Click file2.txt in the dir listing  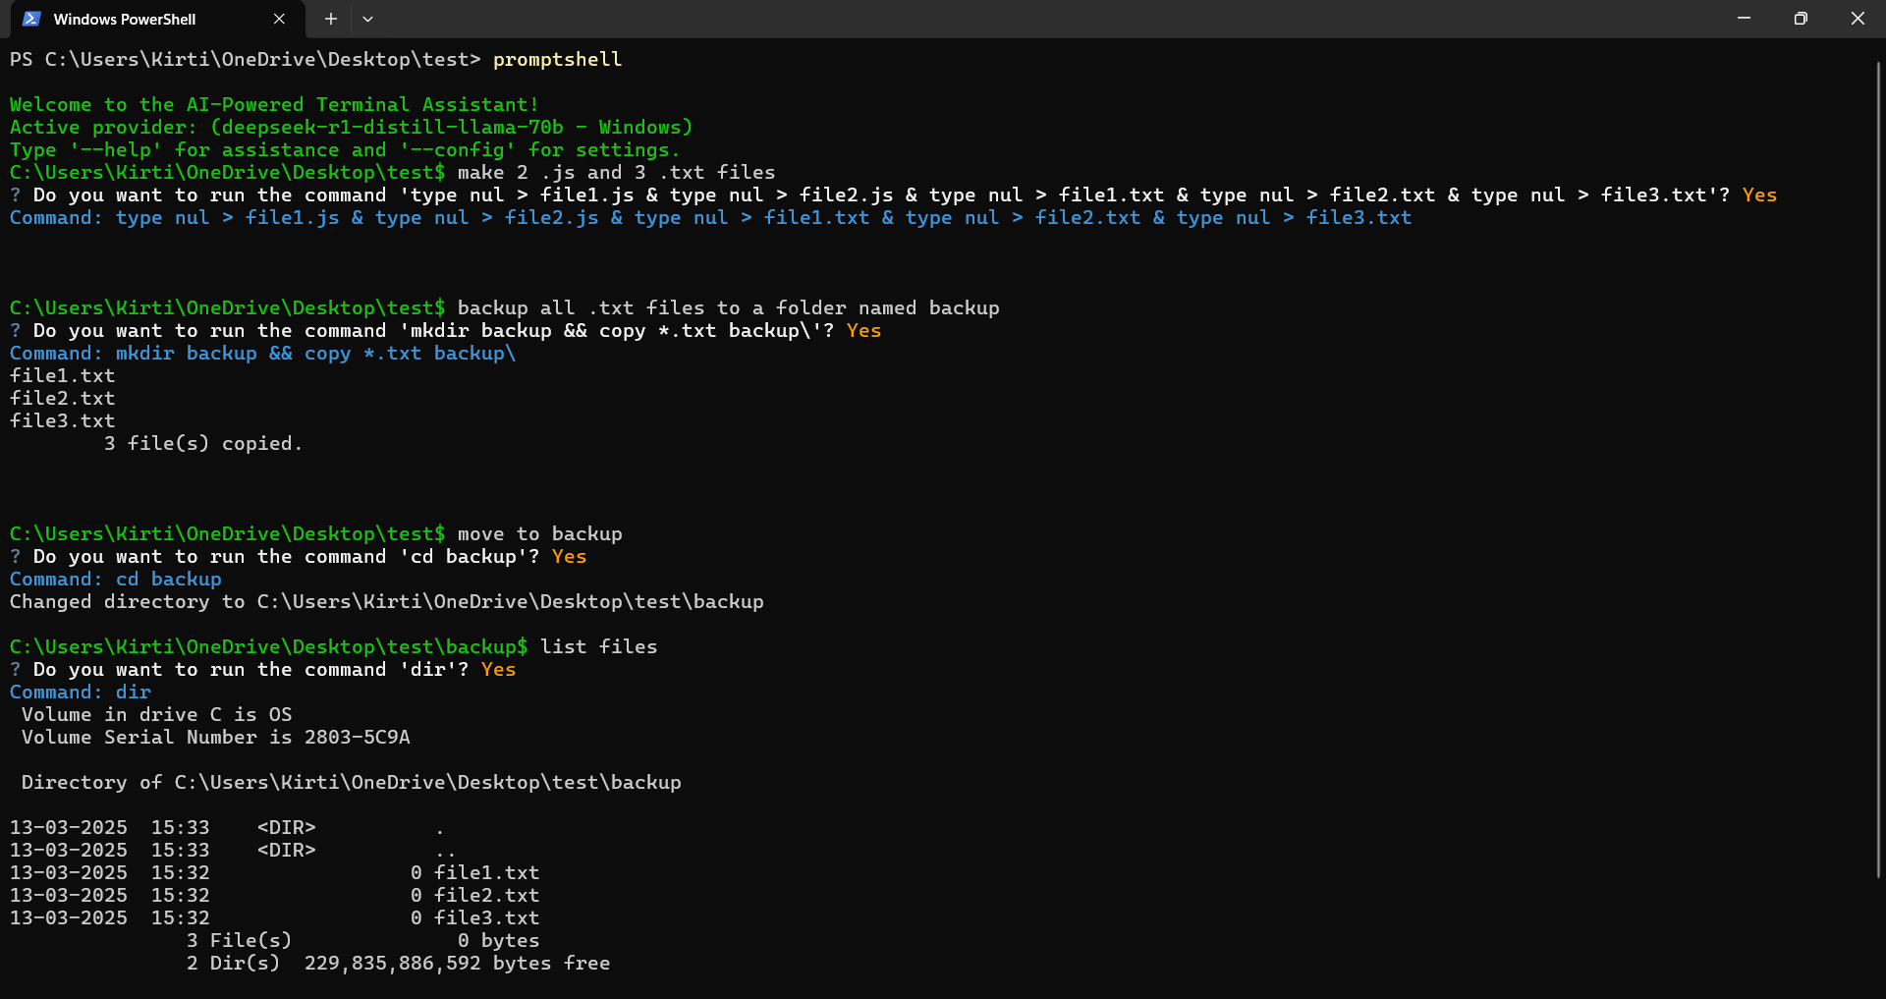[486, 896]
